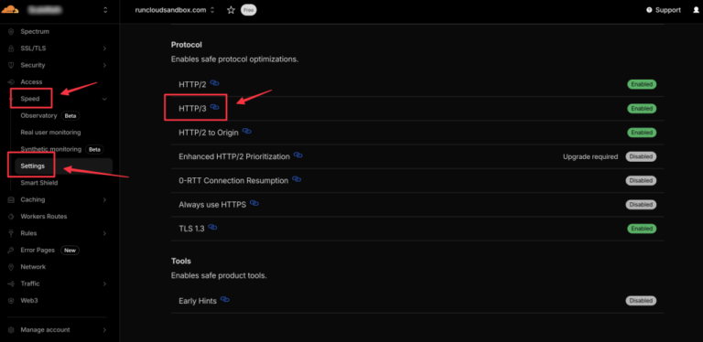Open Smart Shield page
This screenshot has height=342, width=703.
click(39, 183)
